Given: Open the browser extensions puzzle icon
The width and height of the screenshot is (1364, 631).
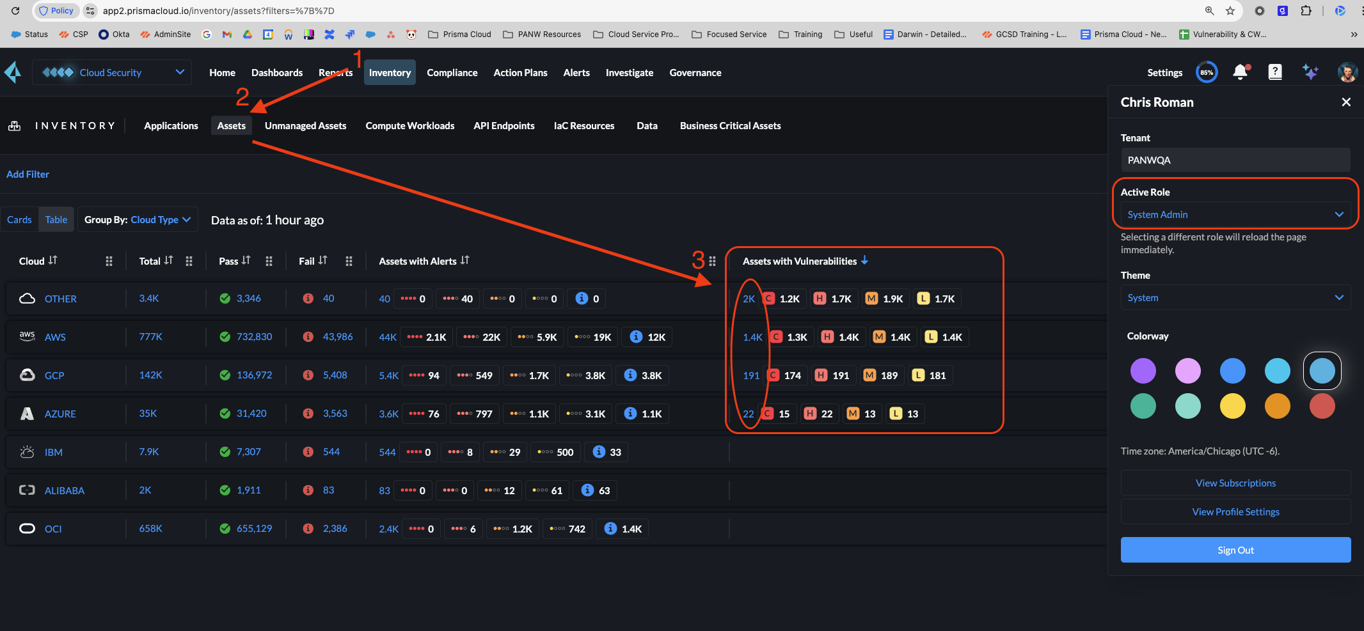Looking at the screenshot, I should (1306, 11).
